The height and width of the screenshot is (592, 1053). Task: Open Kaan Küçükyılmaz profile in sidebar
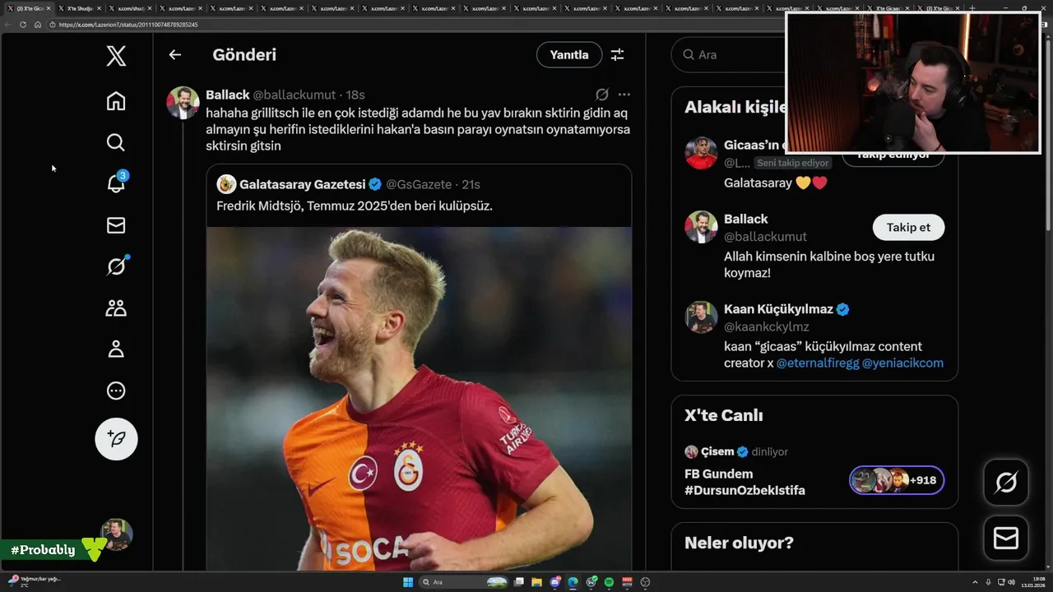pos(778,309)
